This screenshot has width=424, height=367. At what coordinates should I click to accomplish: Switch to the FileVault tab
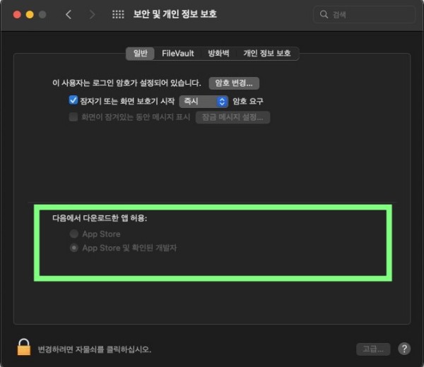point(177,53)
